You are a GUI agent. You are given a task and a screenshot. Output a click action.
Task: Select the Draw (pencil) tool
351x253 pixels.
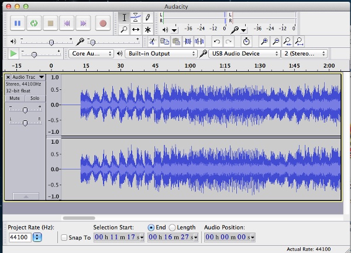147,18
